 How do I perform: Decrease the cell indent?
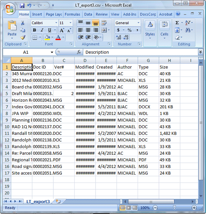(x=81, y=37)
